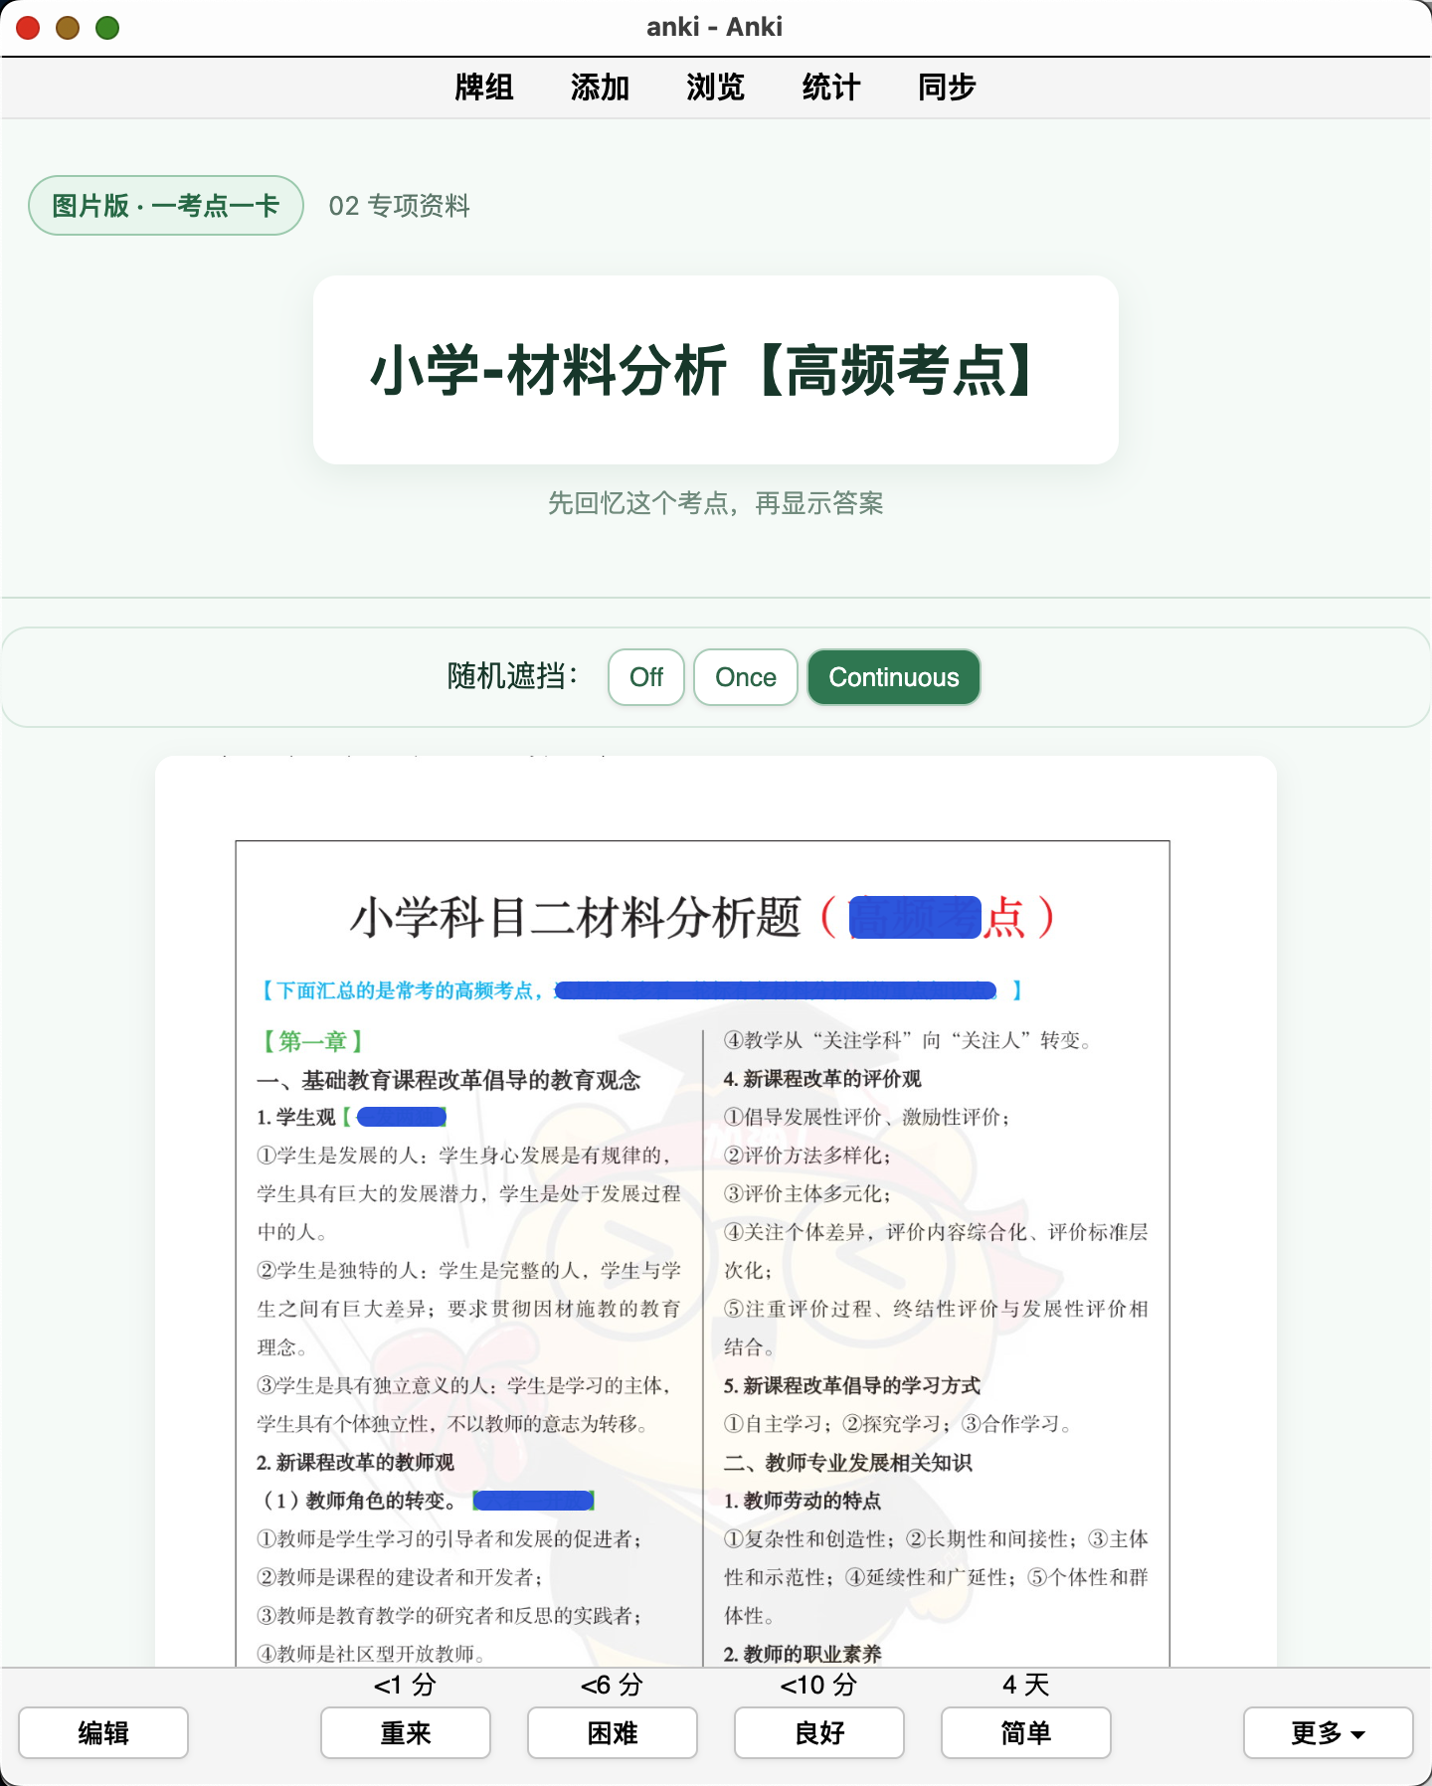Rate card as 简单 (Easy)

1026,1733
